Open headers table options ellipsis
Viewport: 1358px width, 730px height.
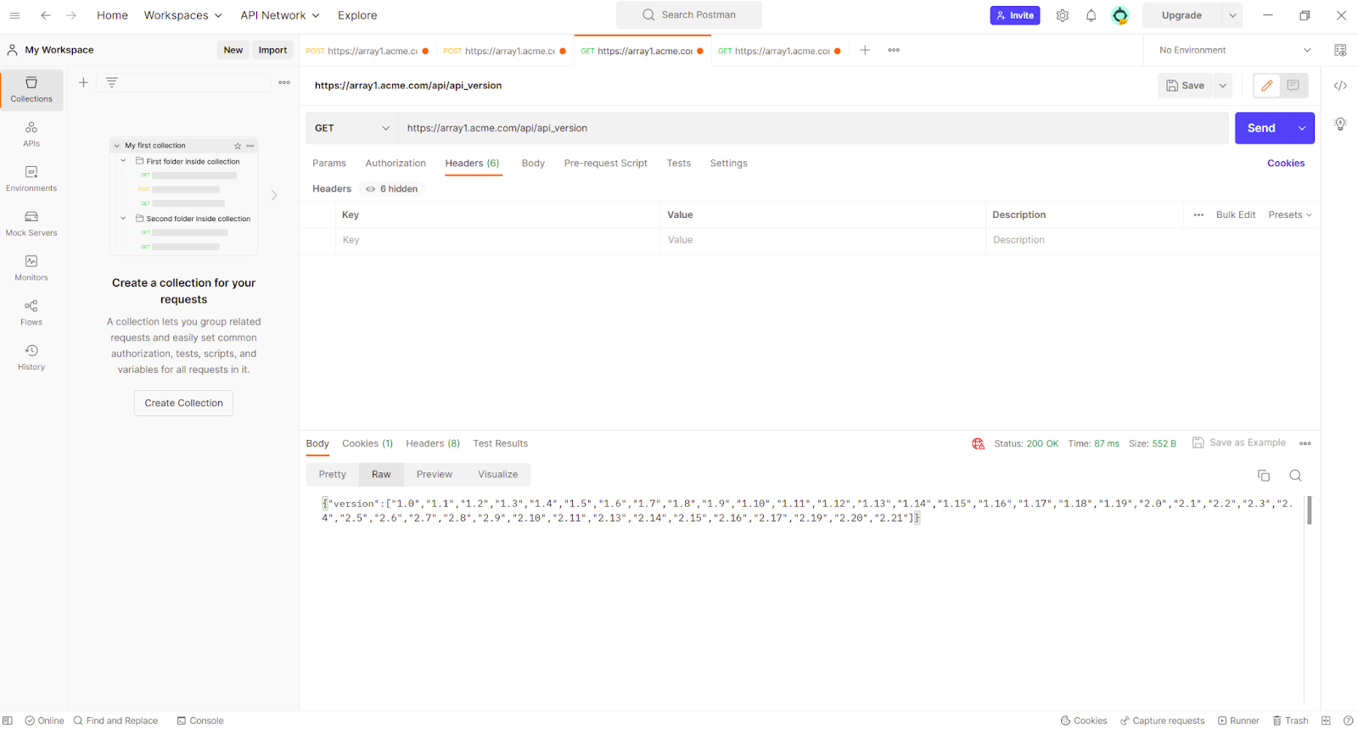(1198, 215)
